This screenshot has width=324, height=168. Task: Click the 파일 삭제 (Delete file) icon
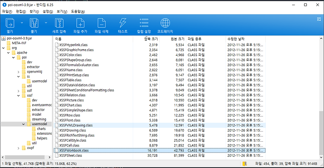pyautogui.click(x=102, y=23)
